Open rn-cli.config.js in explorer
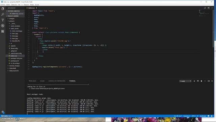The height and width of the screenshot is (122, 216). [15, 63]
